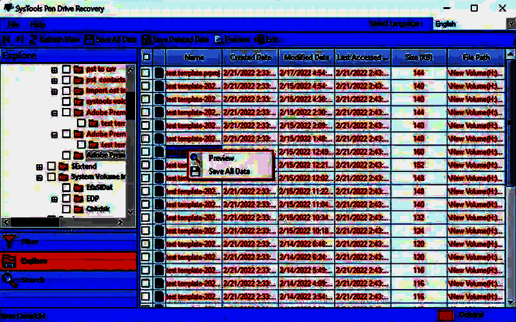This screenshot has width=516, height=322.
Task: Check the 'pst to csv' folder checkbox
Action: pos(66,69)
